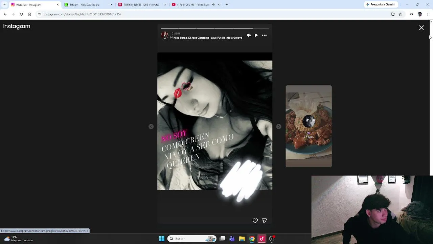Click the Instagram logo

(x=17, y=26)
